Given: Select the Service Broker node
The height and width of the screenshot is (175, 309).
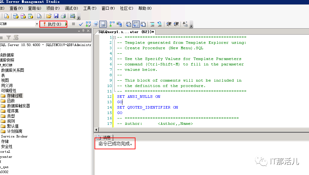Looking at the screenshot, I should (14, 136).
